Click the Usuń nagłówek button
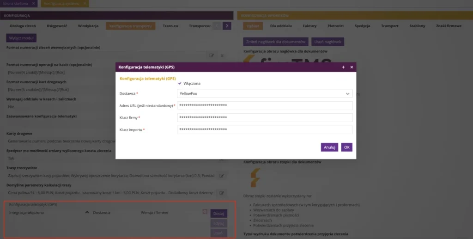Image resolution: width=473 pixels, height=239 pixels. pos(327,42)
